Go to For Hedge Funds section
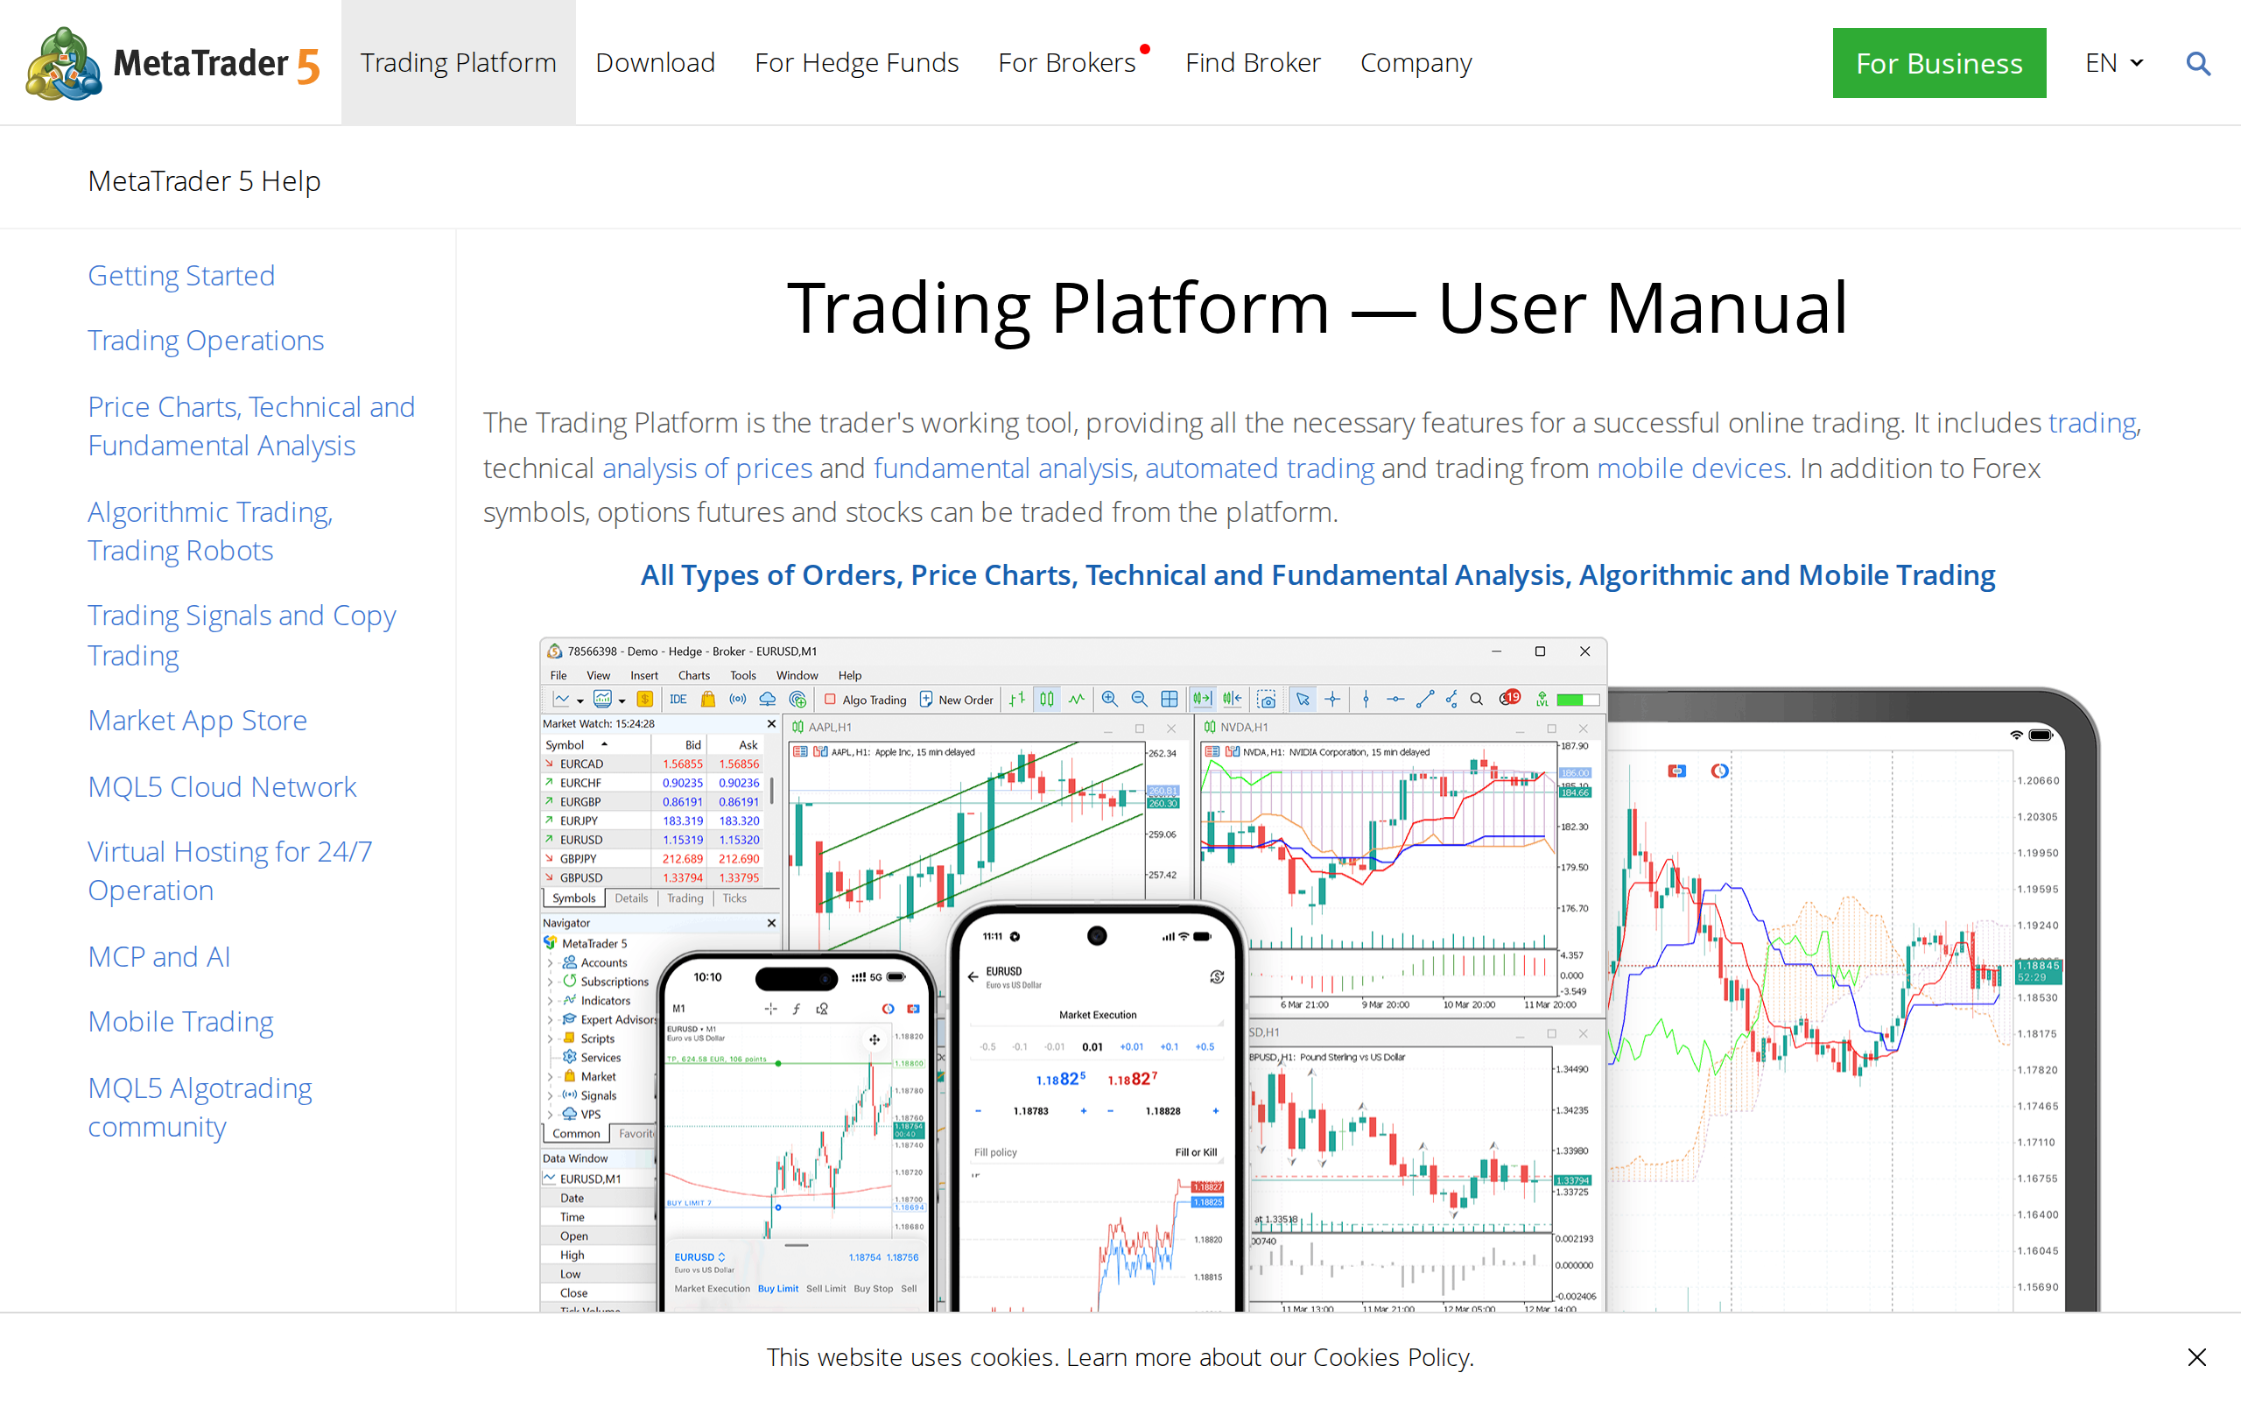This screenshot has width=2241, height=1401. (x=857, y=63)
